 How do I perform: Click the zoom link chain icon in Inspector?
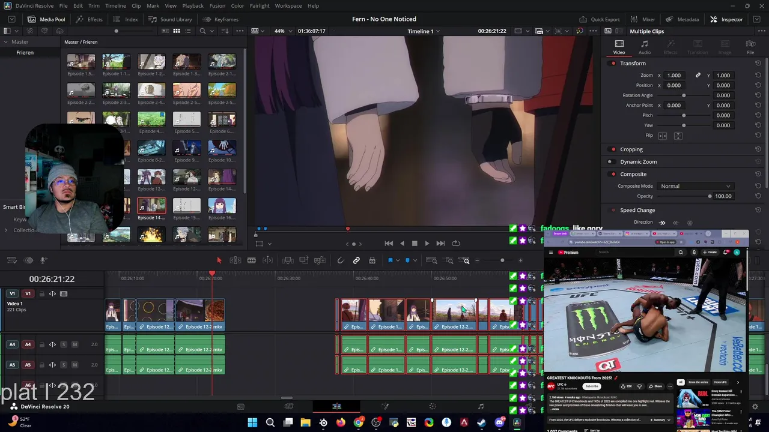tap(698, 76)
